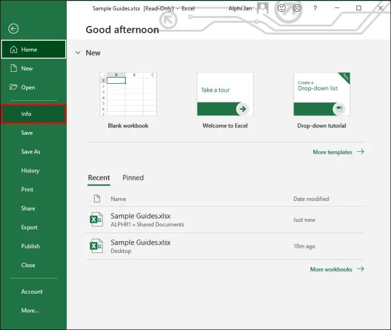This screenshot has height=330, width=391.
Task: Click the Date modified column header
Action: (311, 199)
